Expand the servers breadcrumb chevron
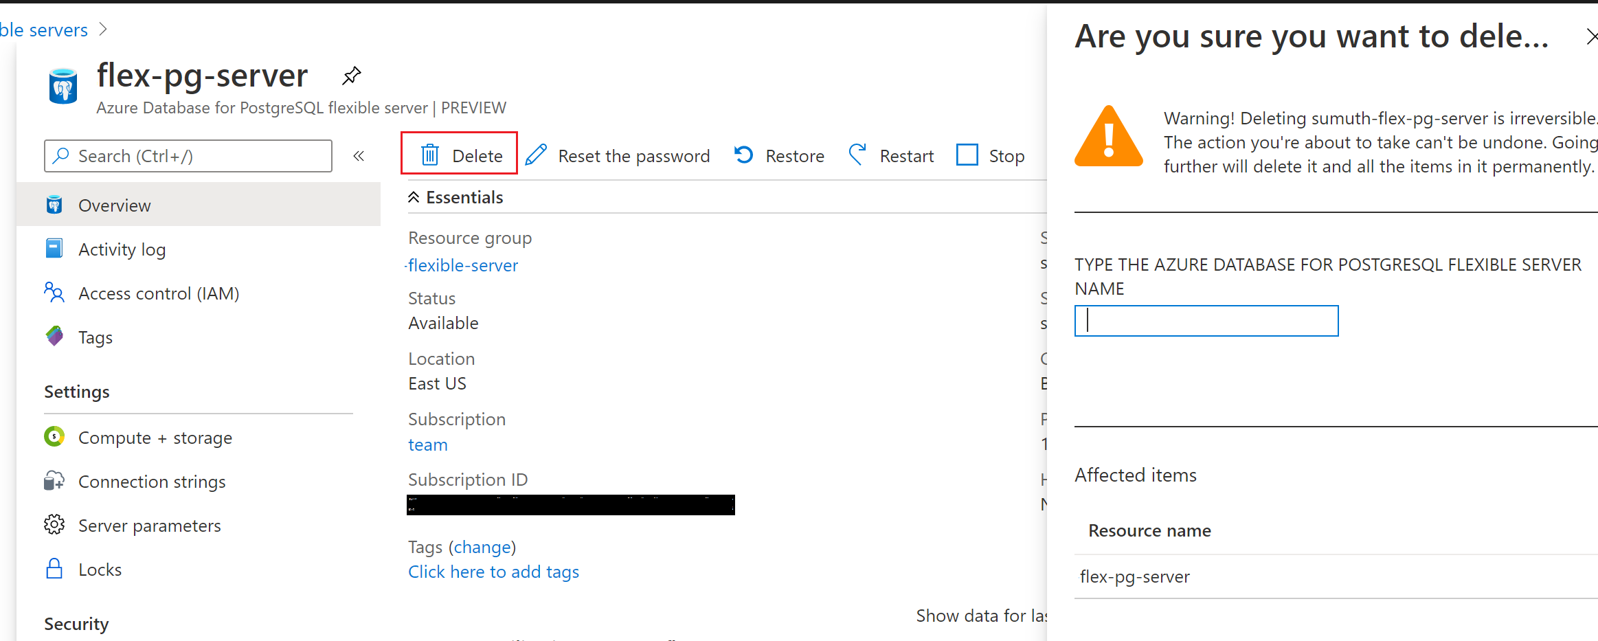The height and width of the screenshot is (641, 1598). 103,29
